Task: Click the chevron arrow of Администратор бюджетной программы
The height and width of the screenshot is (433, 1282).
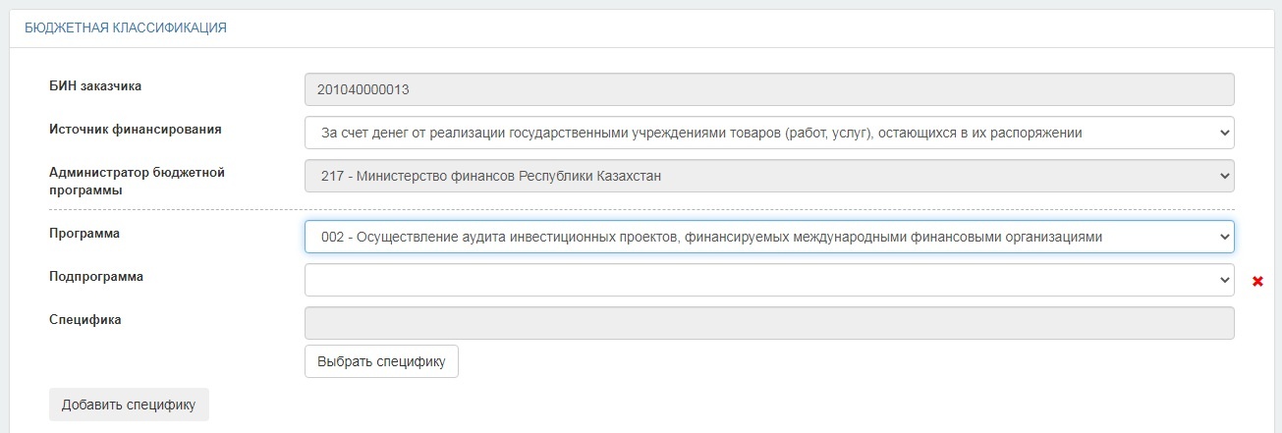Action: (1223, 176)
